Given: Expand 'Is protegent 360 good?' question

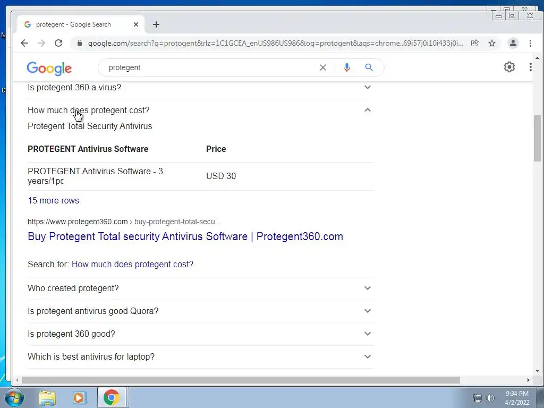Looking at the screenshot, I should coord(200,334).
